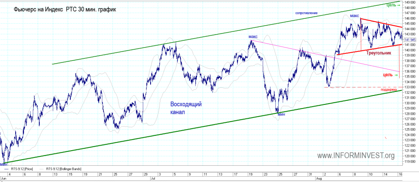The width and height of the screenshot is (419, 182).
Task: Click the date label 11 in July
Action: tap(205, 174)
